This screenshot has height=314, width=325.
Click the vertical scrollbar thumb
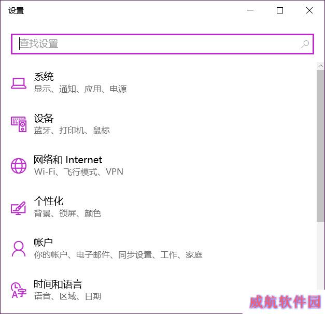click(320, 146)
